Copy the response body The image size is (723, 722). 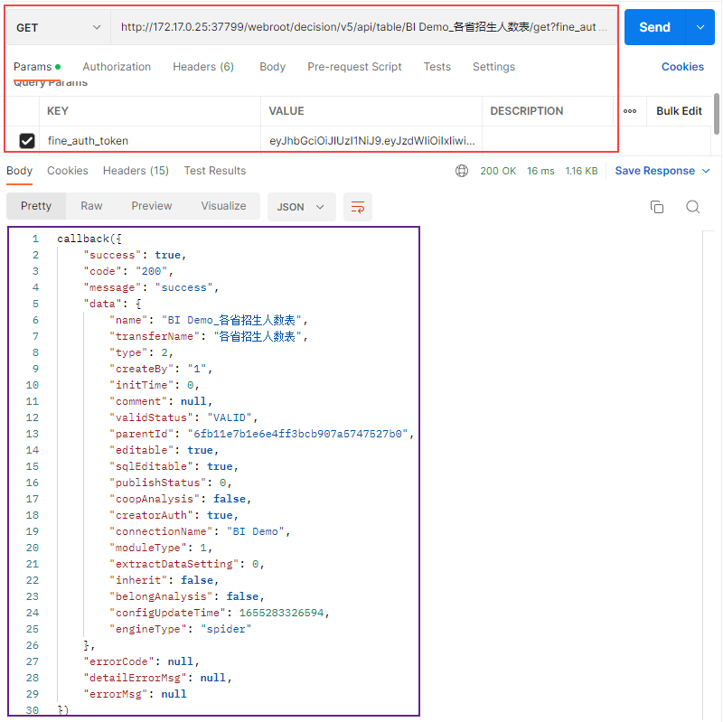(x=657, y=207)
